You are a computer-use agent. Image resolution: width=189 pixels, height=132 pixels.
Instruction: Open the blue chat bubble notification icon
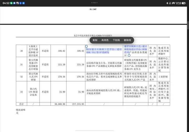[14, 3]
